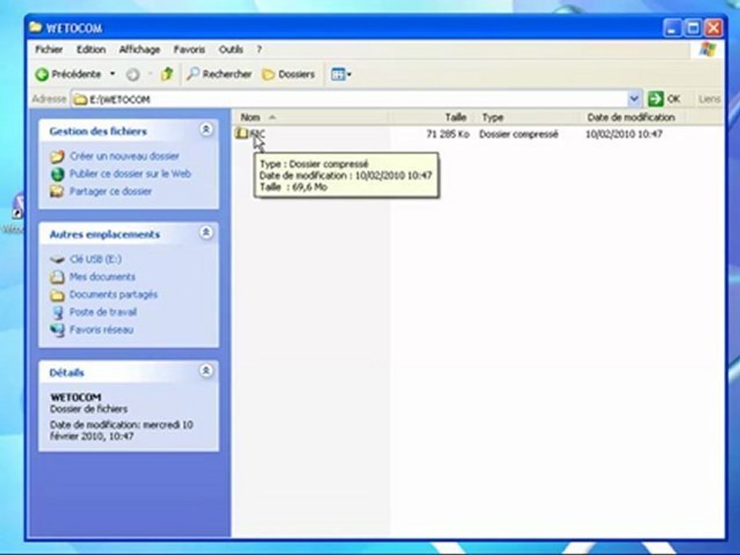The height and width of the screenshot is (555, 740).
Task: Open the Affichage views icon dropdown
Action: click(341, 74)
